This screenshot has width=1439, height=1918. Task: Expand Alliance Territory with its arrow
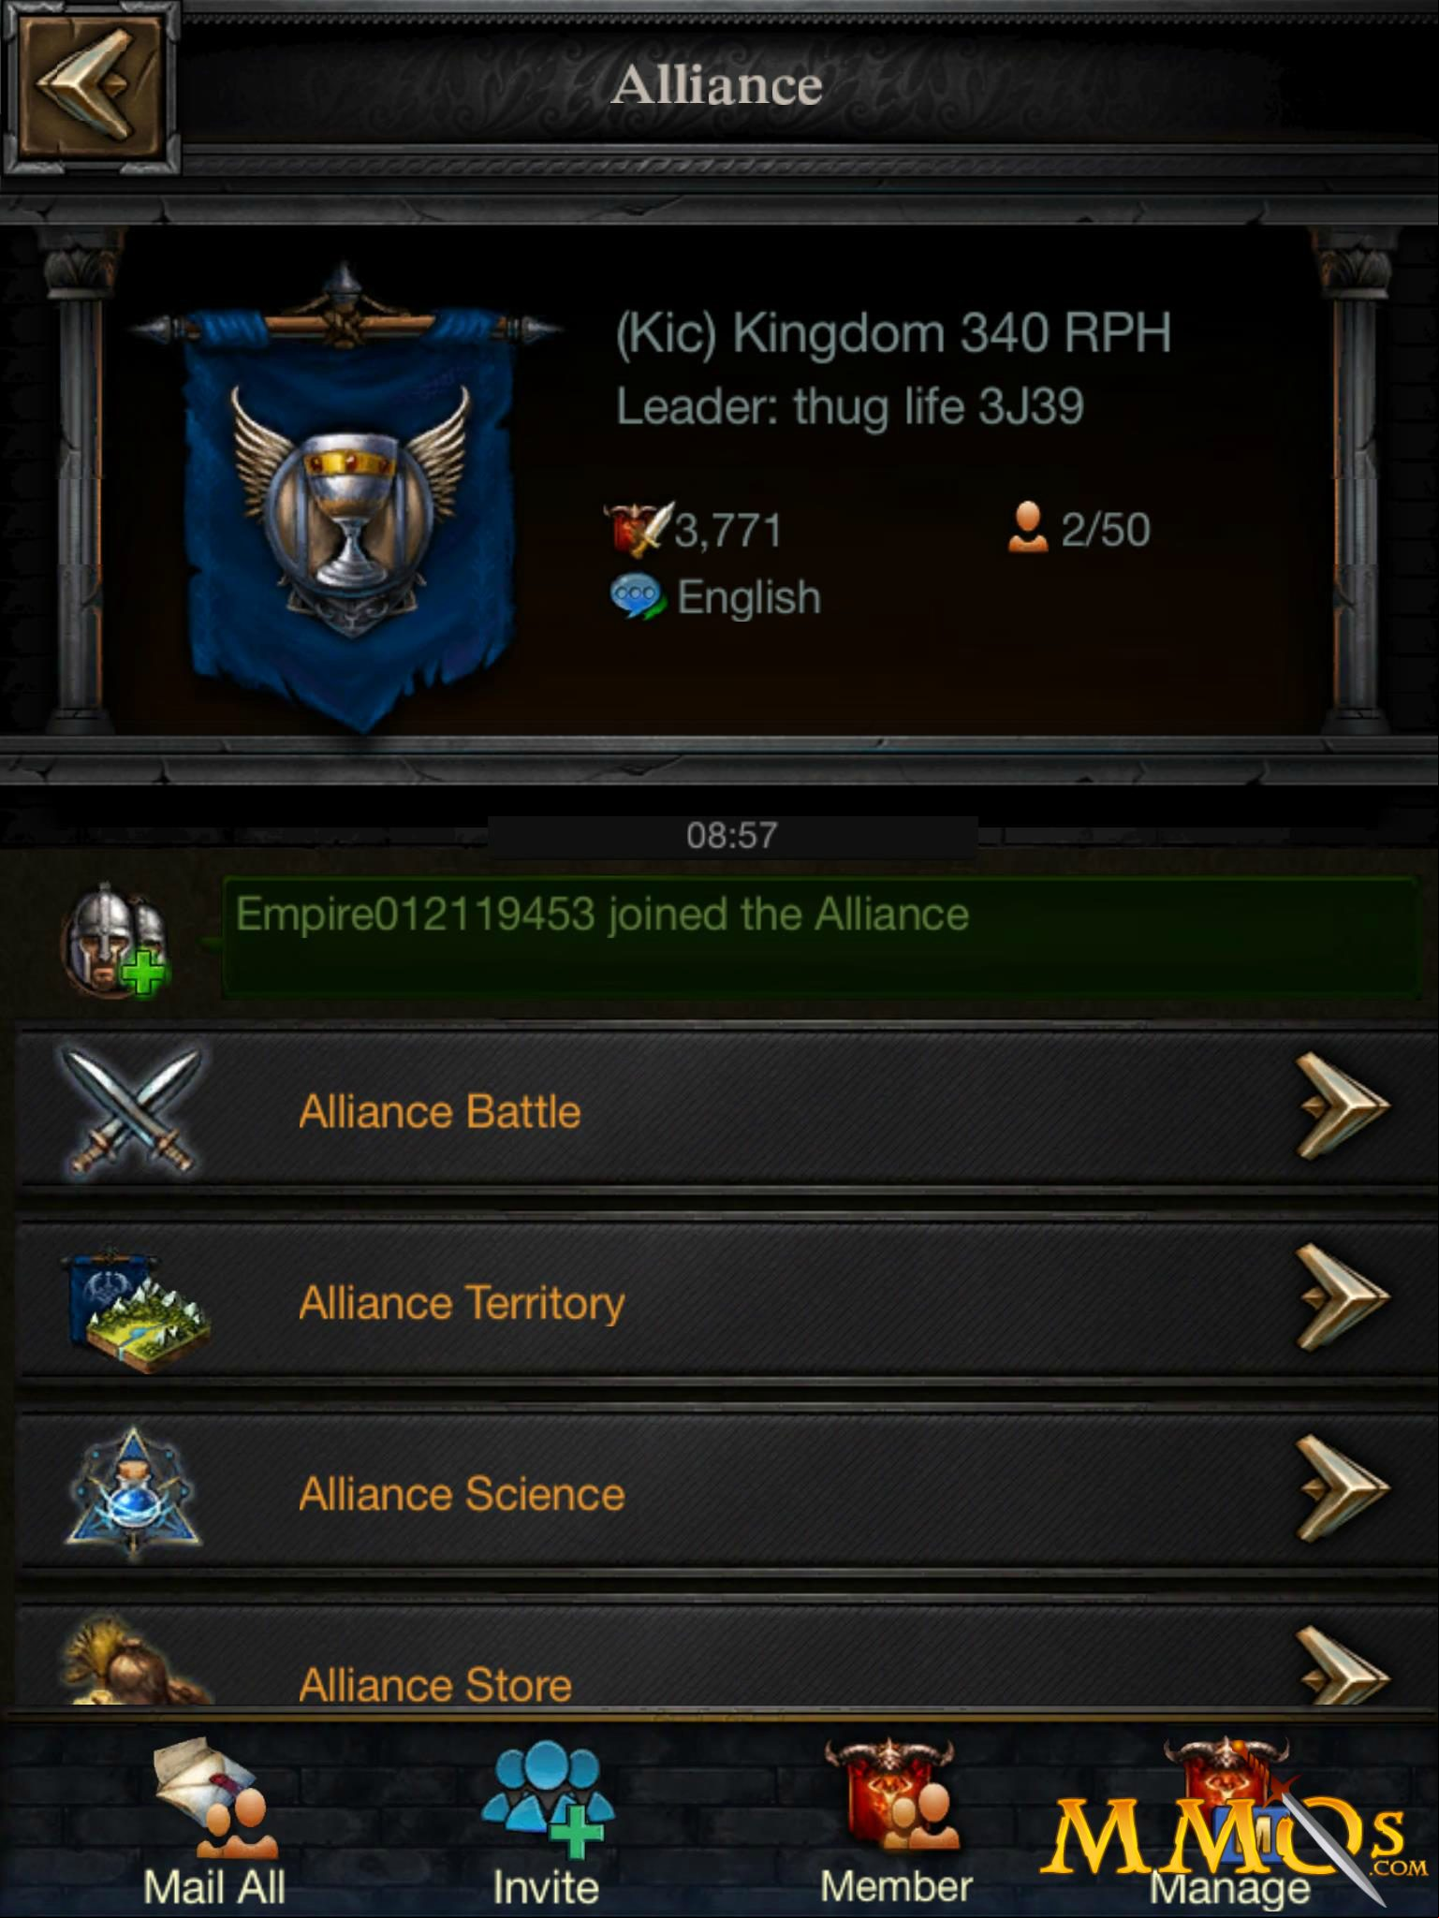point(1343,1297)
